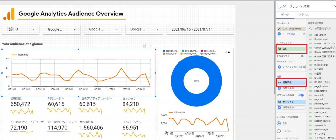Screen dimensions: 336x140
Task: Open the 対象 ID filter dropdown
Action: pos(21,29)
